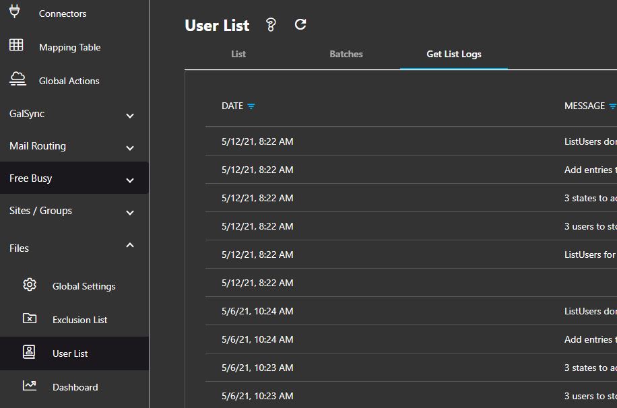This screenshot has height=408, width=617.
Task: Click the 5/6/21 'Add entries' message
Action: pyautogui.click(x=590, y=339)
